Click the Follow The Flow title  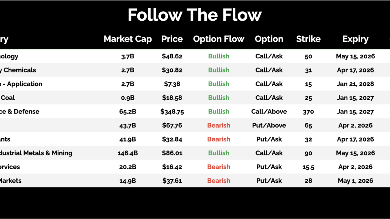pyautogui.click(x=195, y=15)
